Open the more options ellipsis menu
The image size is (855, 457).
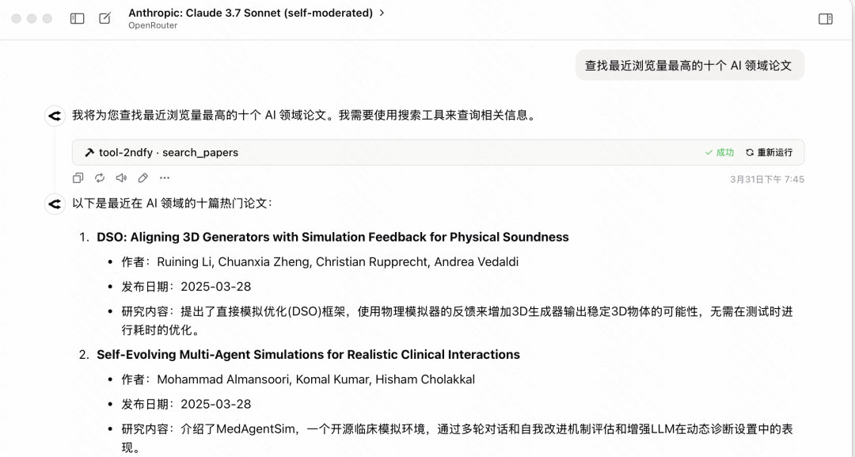165,177
